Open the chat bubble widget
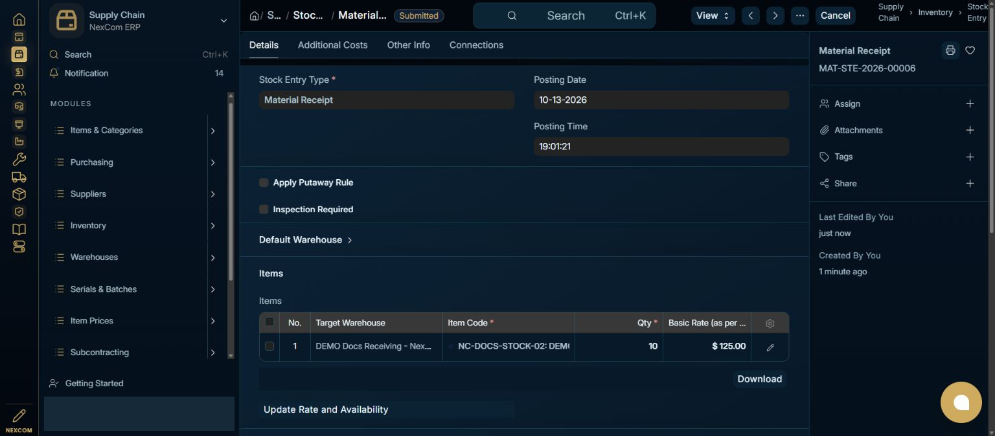Viewport: 995px width, 436px height. [x=961, y=402]
